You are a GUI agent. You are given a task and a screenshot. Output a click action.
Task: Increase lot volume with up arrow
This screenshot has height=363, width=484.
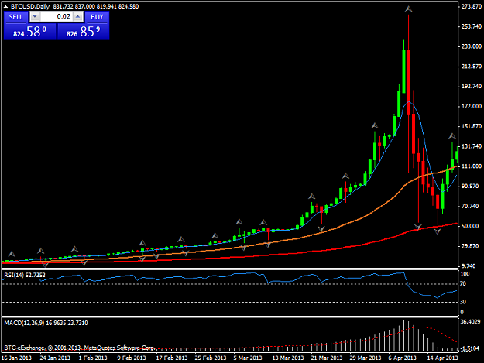coord(78,17)
